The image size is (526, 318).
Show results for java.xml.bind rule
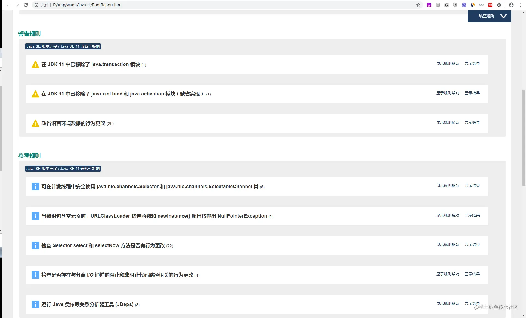point(472,93)
